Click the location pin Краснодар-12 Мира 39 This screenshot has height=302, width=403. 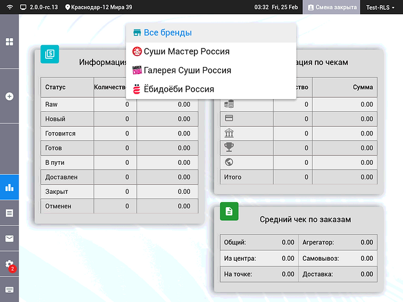tap(99, 7)
